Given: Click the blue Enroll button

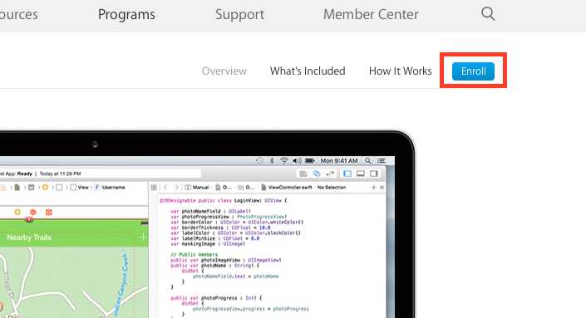Looking at the screenshot, I should 473,71.
